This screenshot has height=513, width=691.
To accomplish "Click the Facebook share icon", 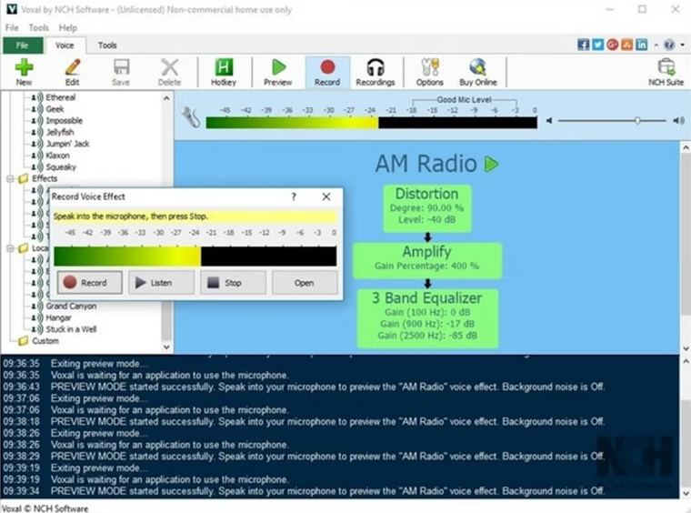I will pyautogui.click(x=584, y=45).
